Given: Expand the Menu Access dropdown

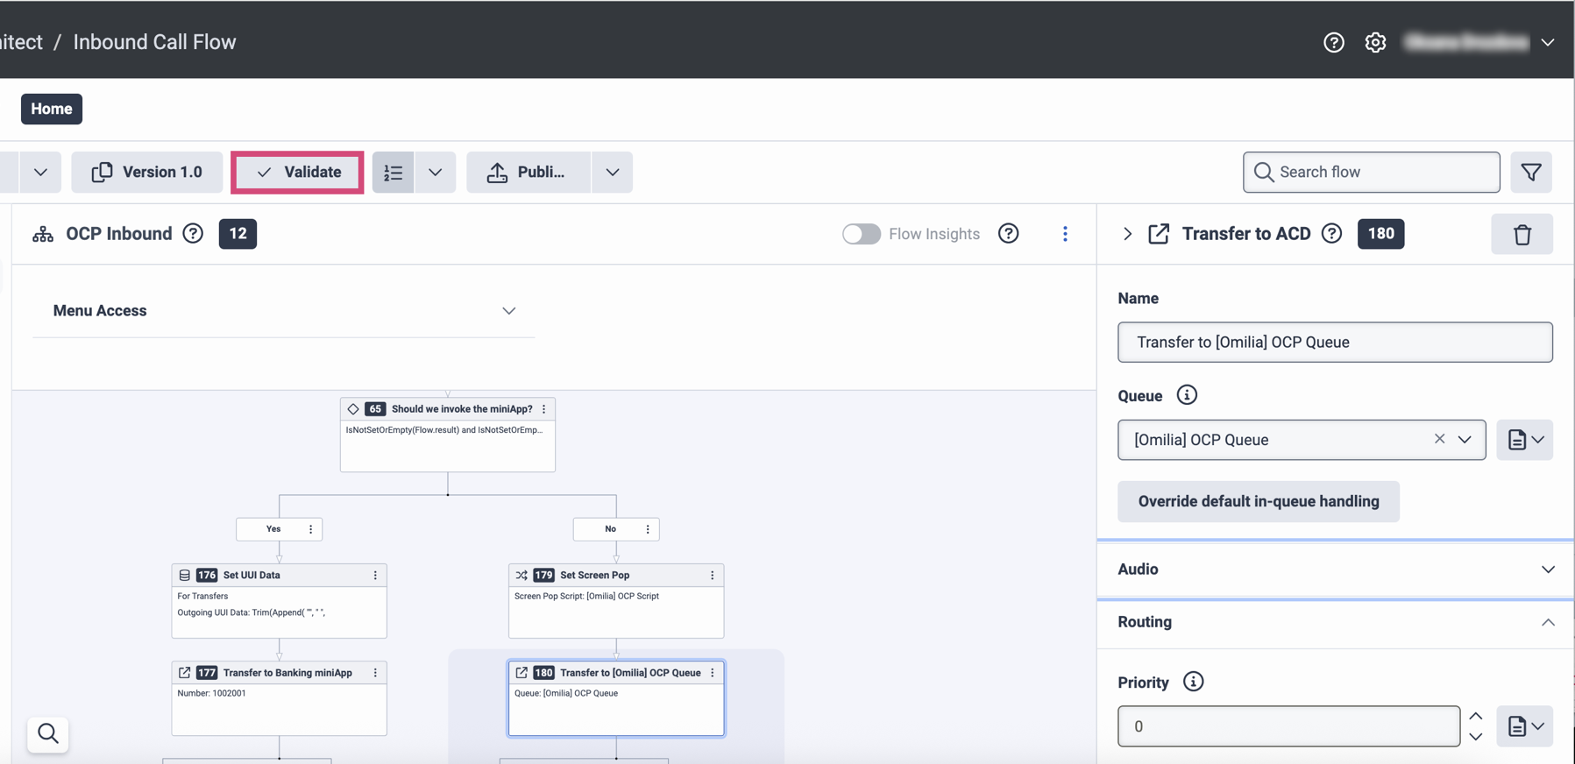Looking at the screenshot, I should [508, 311].
